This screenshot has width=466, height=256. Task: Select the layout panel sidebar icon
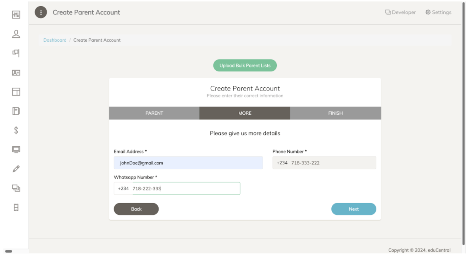(16, 92)
